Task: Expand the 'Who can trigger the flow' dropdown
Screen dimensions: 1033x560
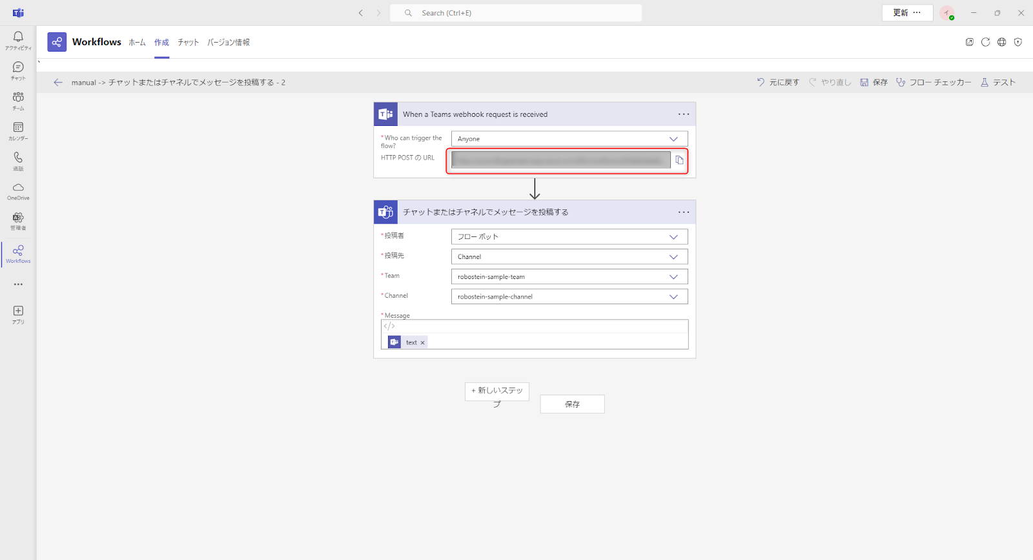Action: [569, 139]
